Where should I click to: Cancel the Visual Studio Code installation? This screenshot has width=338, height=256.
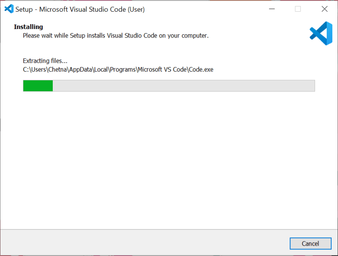pyautogui.click(x=310, y=244)
